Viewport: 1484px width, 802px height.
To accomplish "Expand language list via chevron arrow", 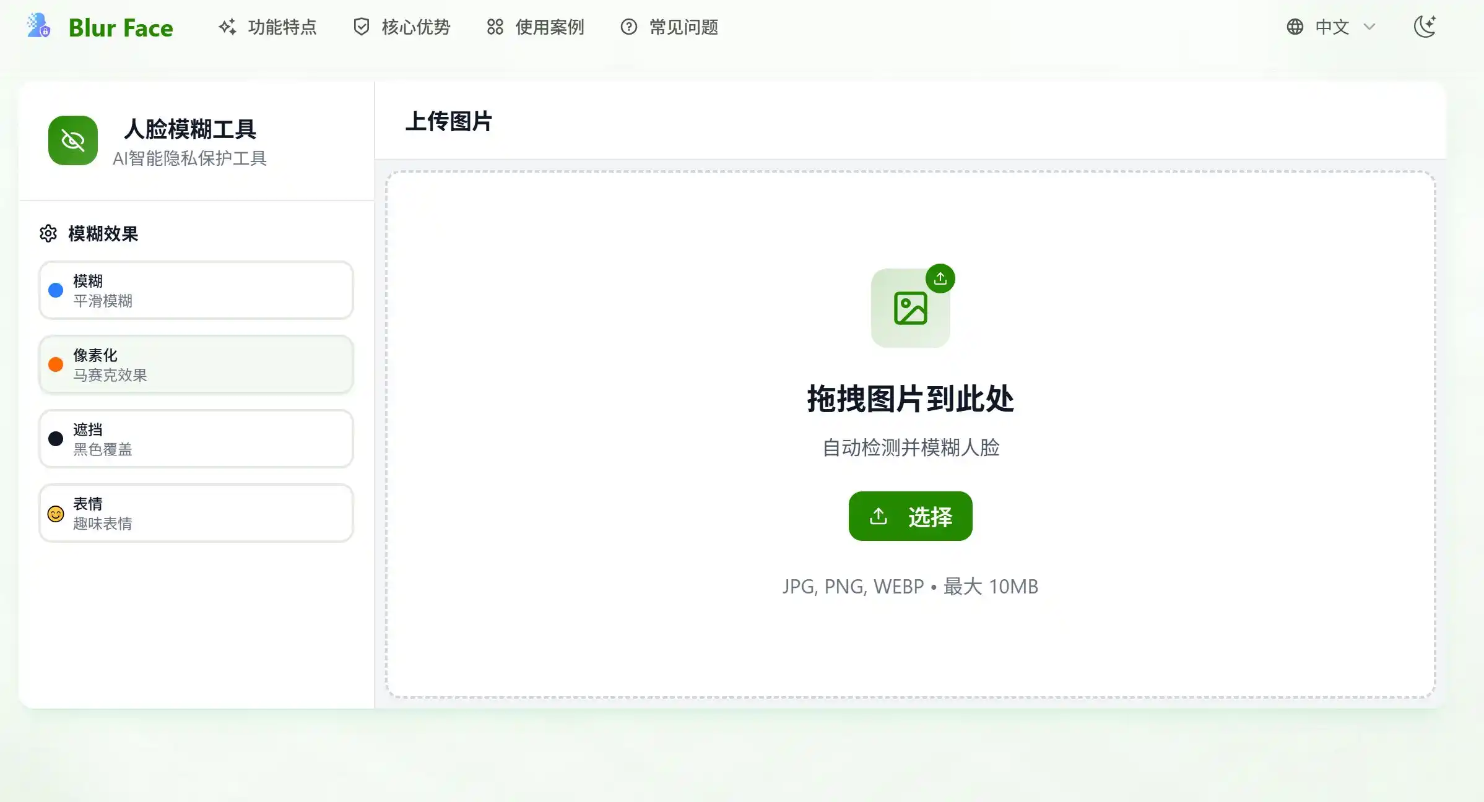I will click(1369, 27).
